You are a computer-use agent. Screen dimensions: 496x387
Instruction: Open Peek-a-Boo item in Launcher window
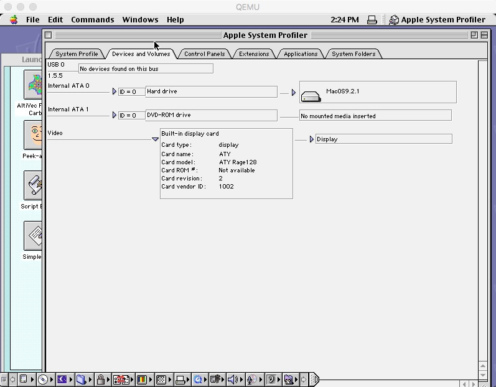[x=33, y=135]
